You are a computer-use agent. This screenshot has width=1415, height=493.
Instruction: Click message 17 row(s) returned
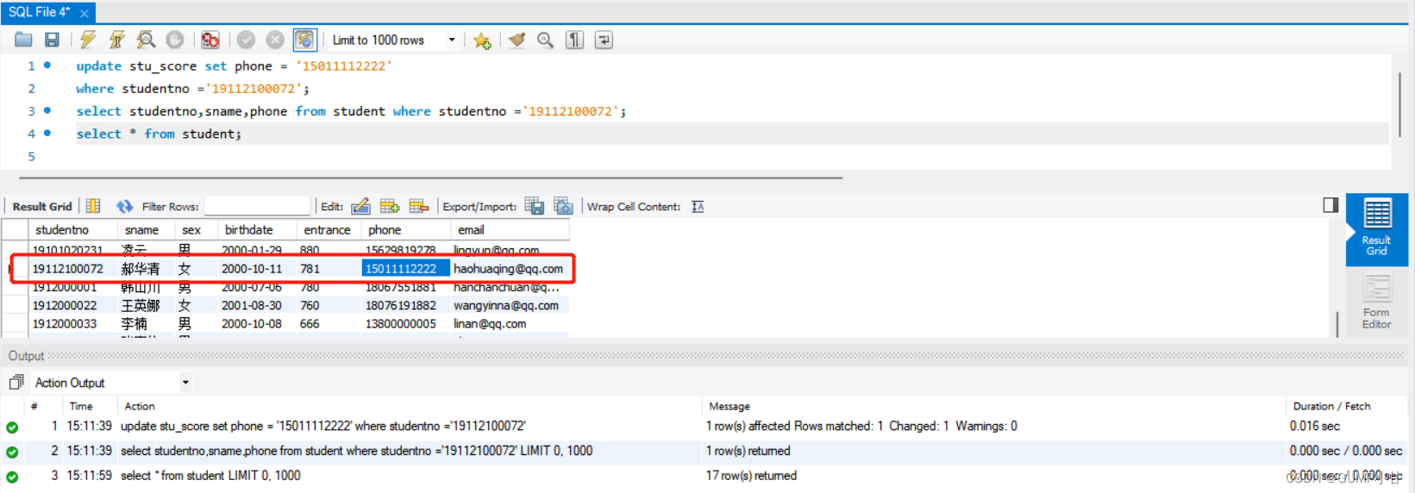click(751, 476)
